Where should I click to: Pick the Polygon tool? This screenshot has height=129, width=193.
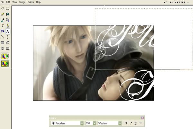click(8, 43)
